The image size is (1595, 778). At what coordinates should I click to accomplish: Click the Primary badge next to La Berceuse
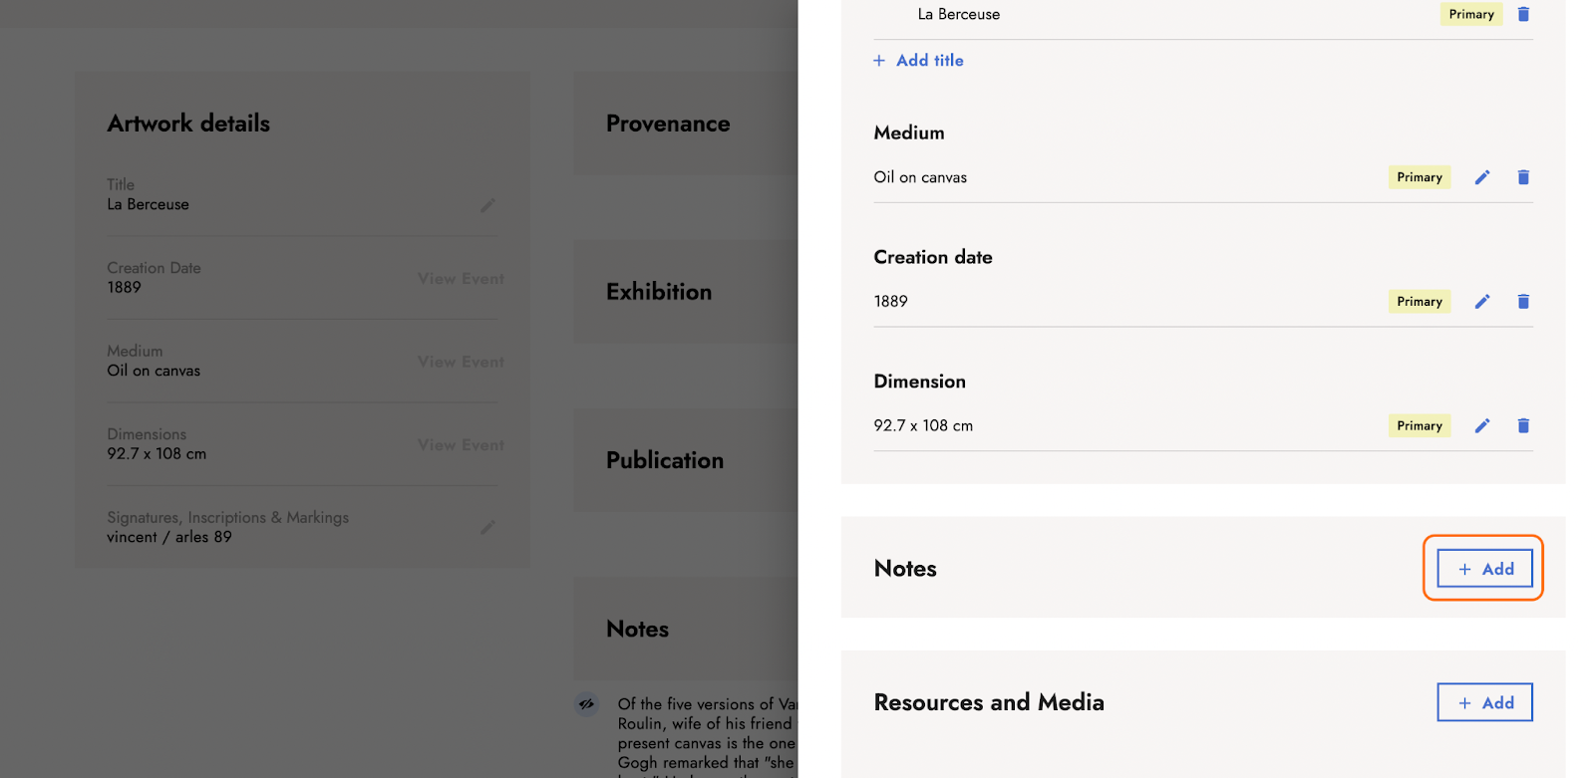[1471, 14]
